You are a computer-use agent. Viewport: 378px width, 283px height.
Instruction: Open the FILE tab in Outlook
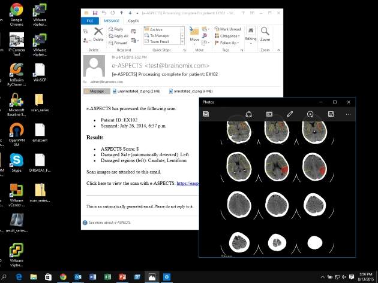[x=89, y=20]
